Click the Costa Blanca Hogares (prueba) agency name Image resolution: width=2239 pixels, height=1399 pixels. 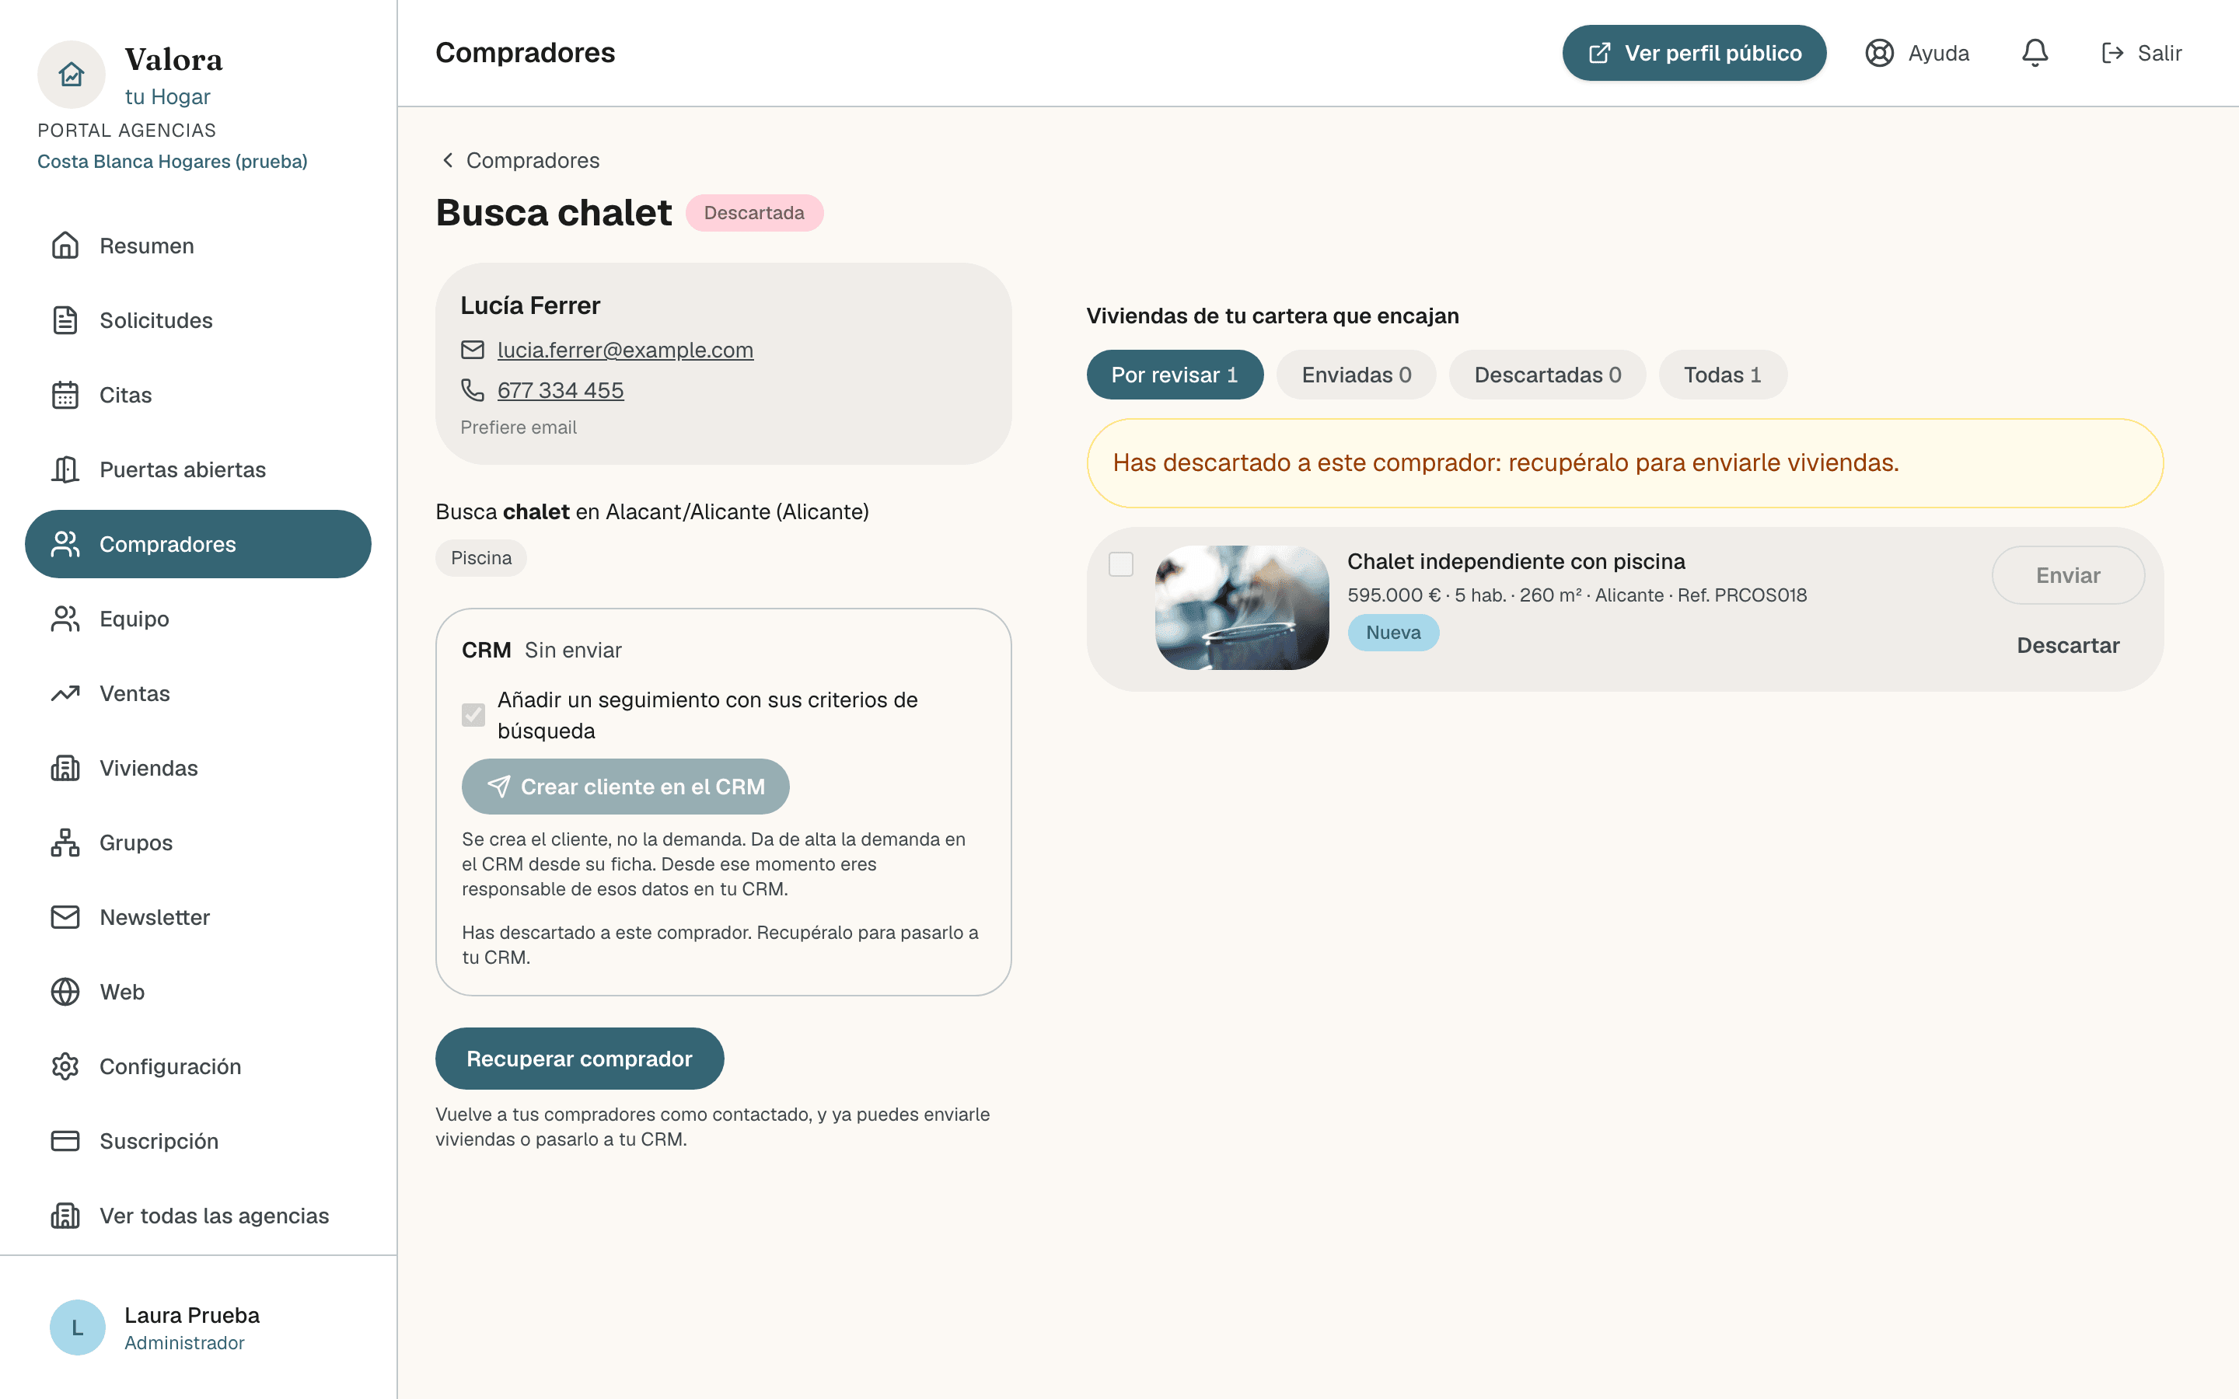coord(172,161)
